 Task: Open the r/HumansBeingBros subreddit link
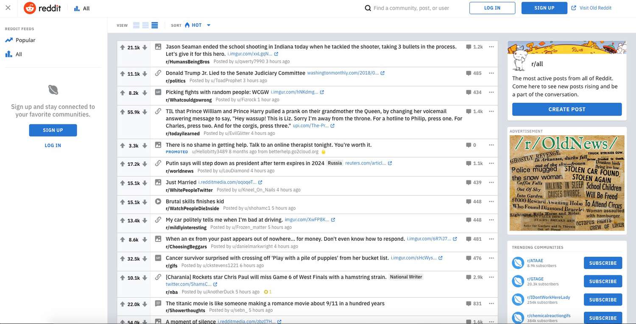pos(187,62)
